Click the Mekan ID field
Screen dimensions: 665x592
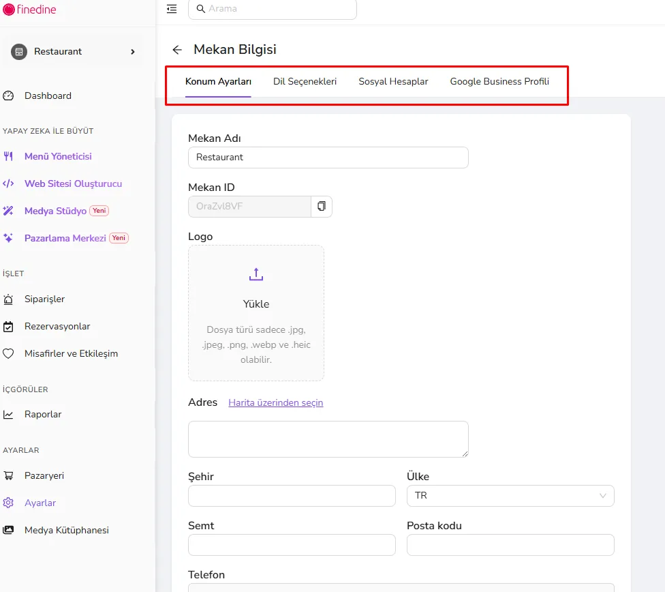pos(249,207)
